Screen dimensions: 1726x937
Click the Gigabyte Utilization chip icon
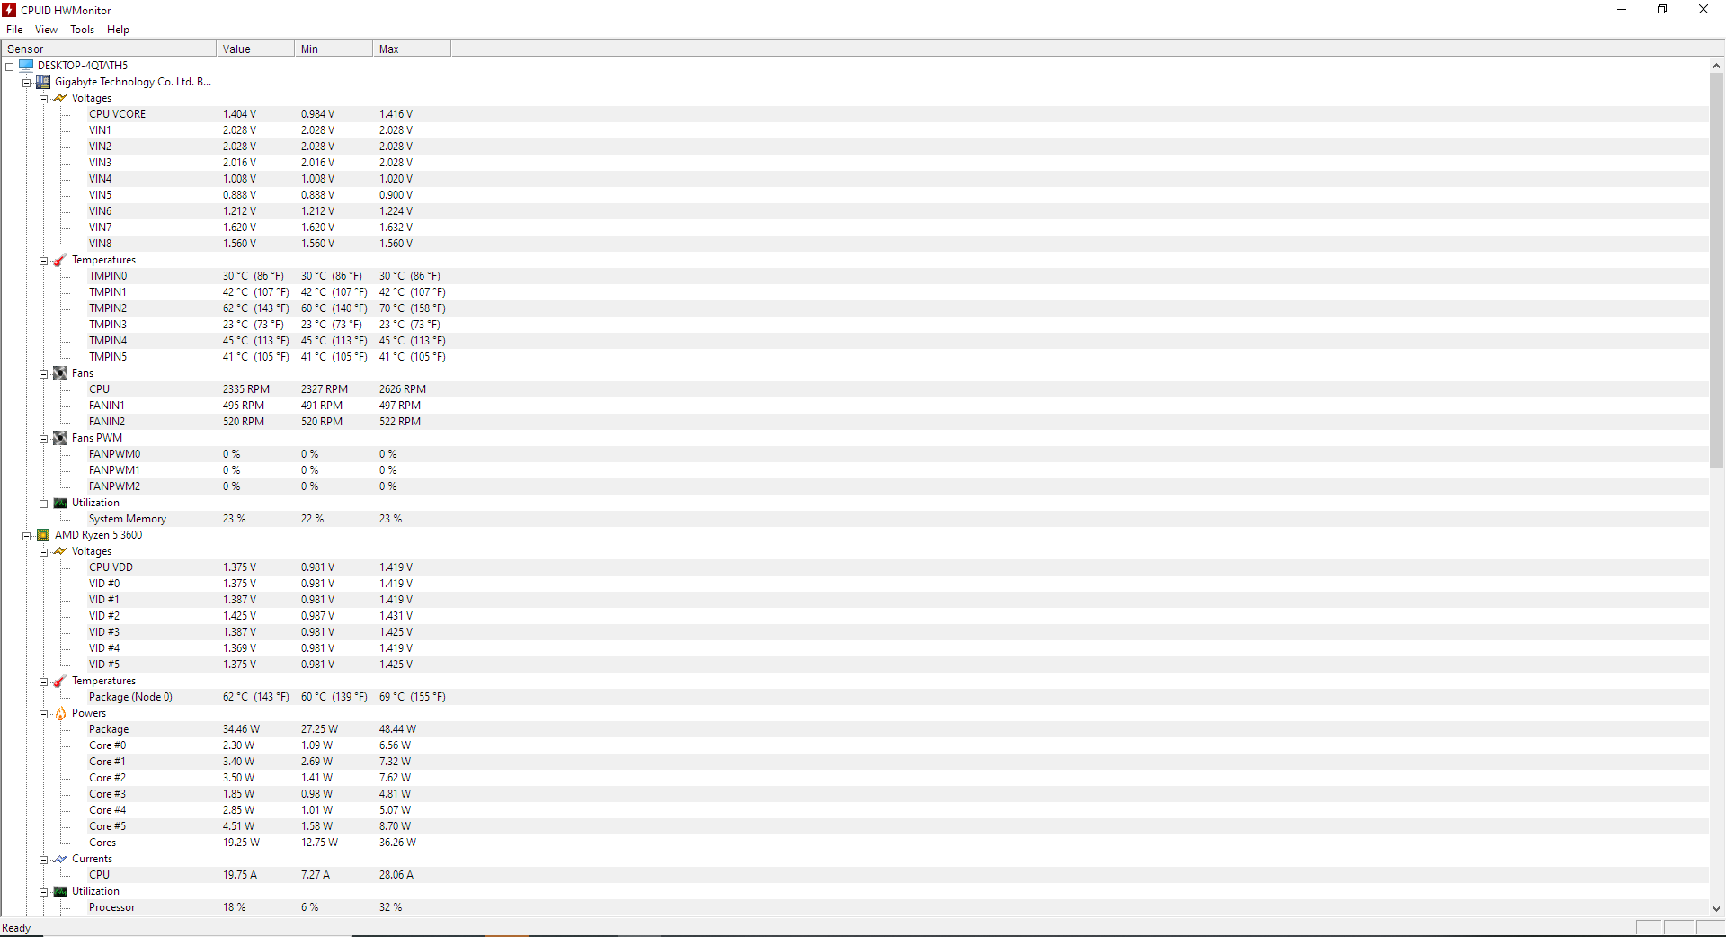60,503
